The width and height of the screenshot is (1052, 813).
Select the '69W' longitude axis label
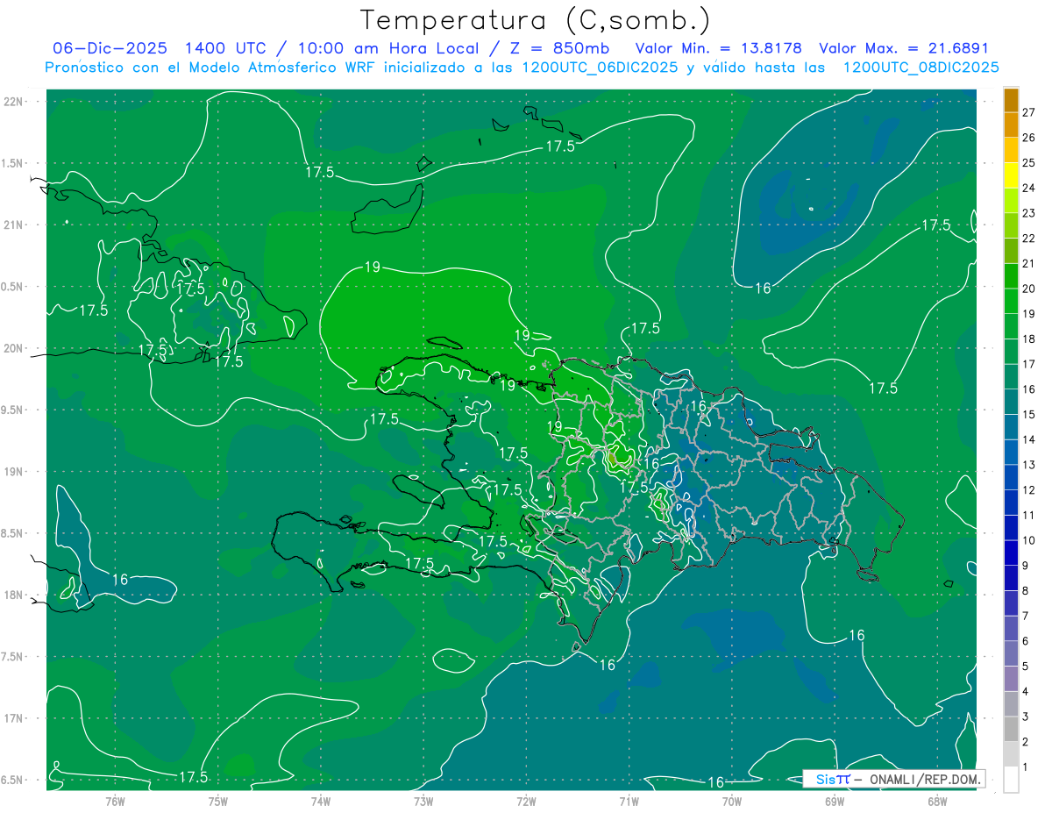coord(835,801)
